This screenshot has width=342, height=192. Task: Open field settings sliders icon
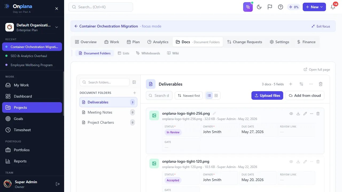tap(301, 84)
